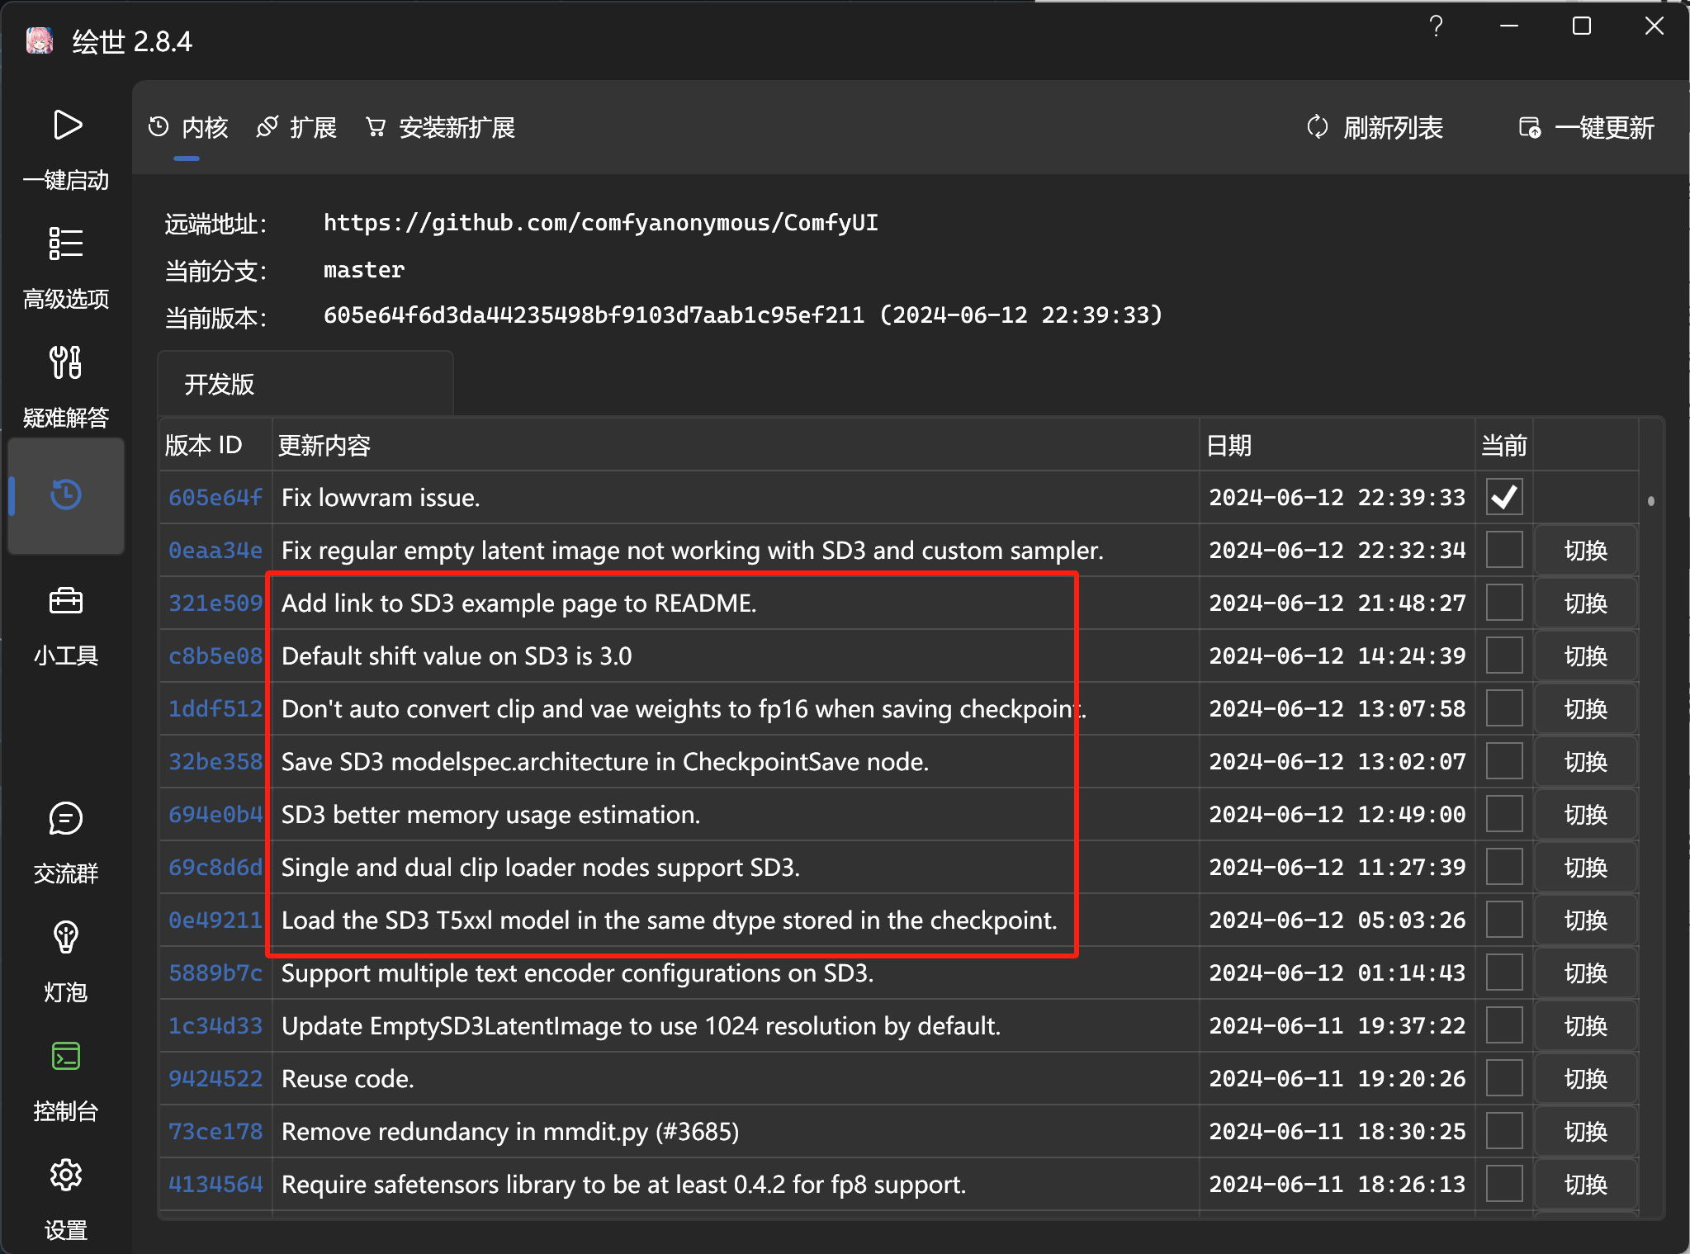Open commit link 605e64f

[215, 498]
